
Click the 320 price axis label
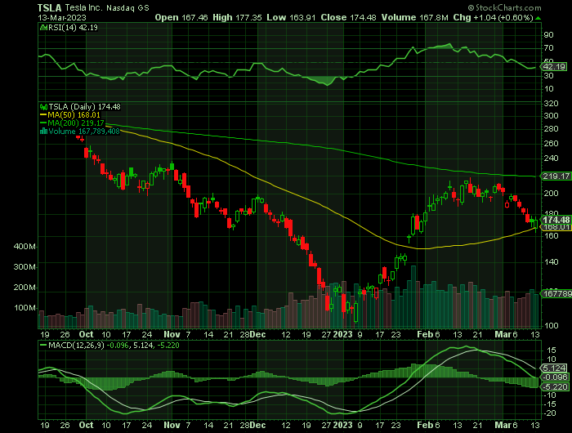coord(552,104)
